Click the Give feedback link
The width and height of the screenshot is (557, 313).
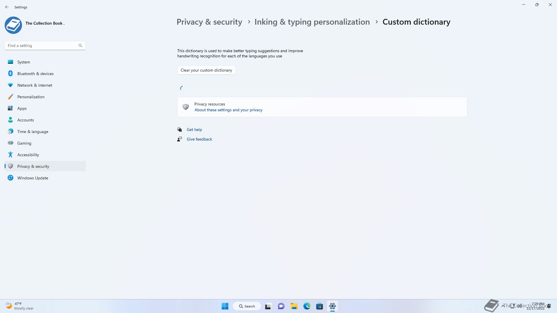199,139
